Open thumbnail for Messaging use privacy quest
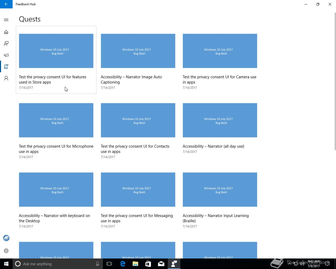Image resolution: width=336 pixels, height=269 pixels. (138, 190)
